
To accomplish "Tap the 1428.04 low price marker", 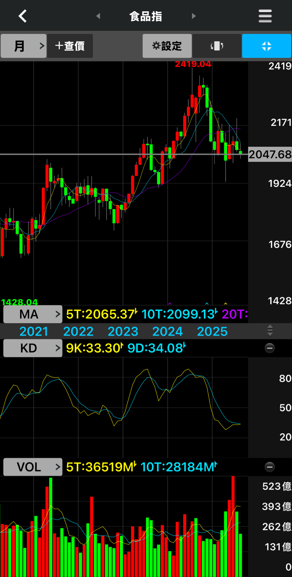I will (19, 302).
